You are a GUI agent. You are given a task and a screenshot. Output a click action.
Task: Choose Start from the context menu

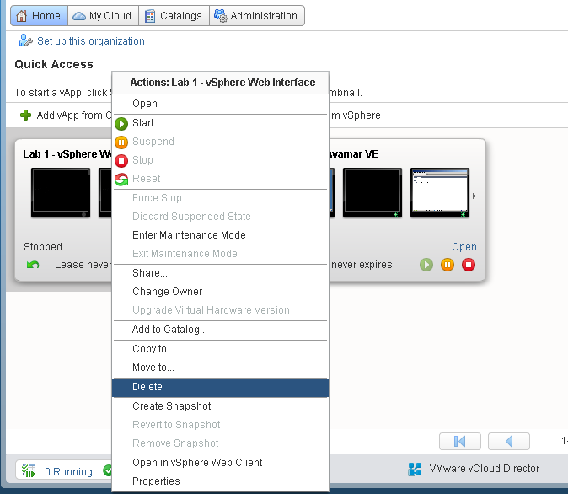(220, 123)
